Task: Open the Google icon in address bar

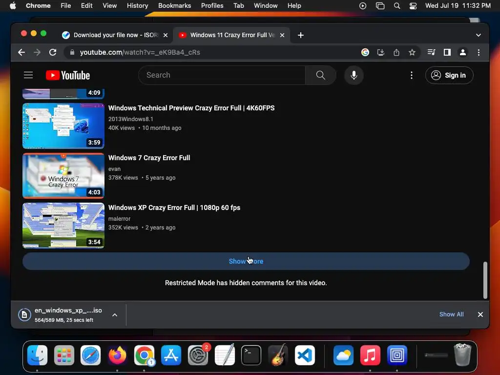Action: pyautogui.click(x=365, y=52)
